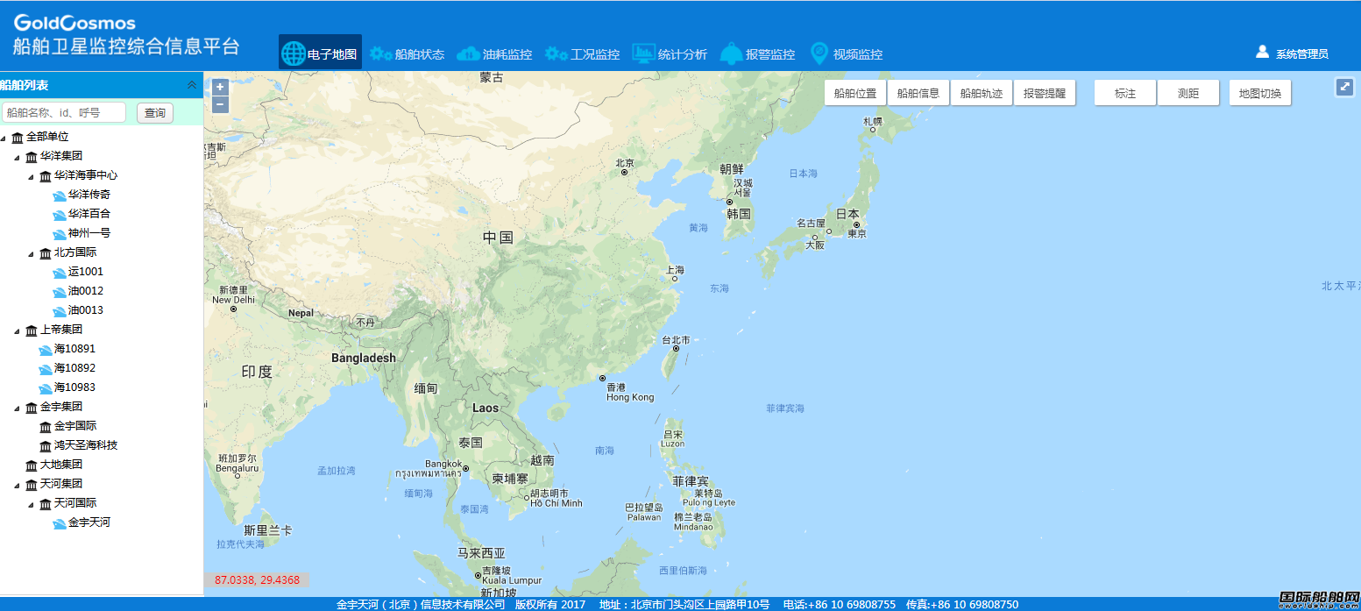This screenshot has width=1361, height=611.
Task: Click the 系统管理员 account label
Action: (1302, 54)
